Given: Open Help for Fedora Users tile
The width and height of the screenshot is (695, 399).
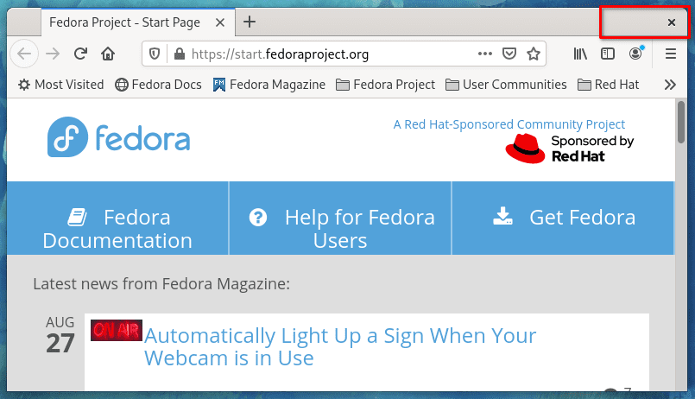Looking at the screenshot, I should [340, 218].
